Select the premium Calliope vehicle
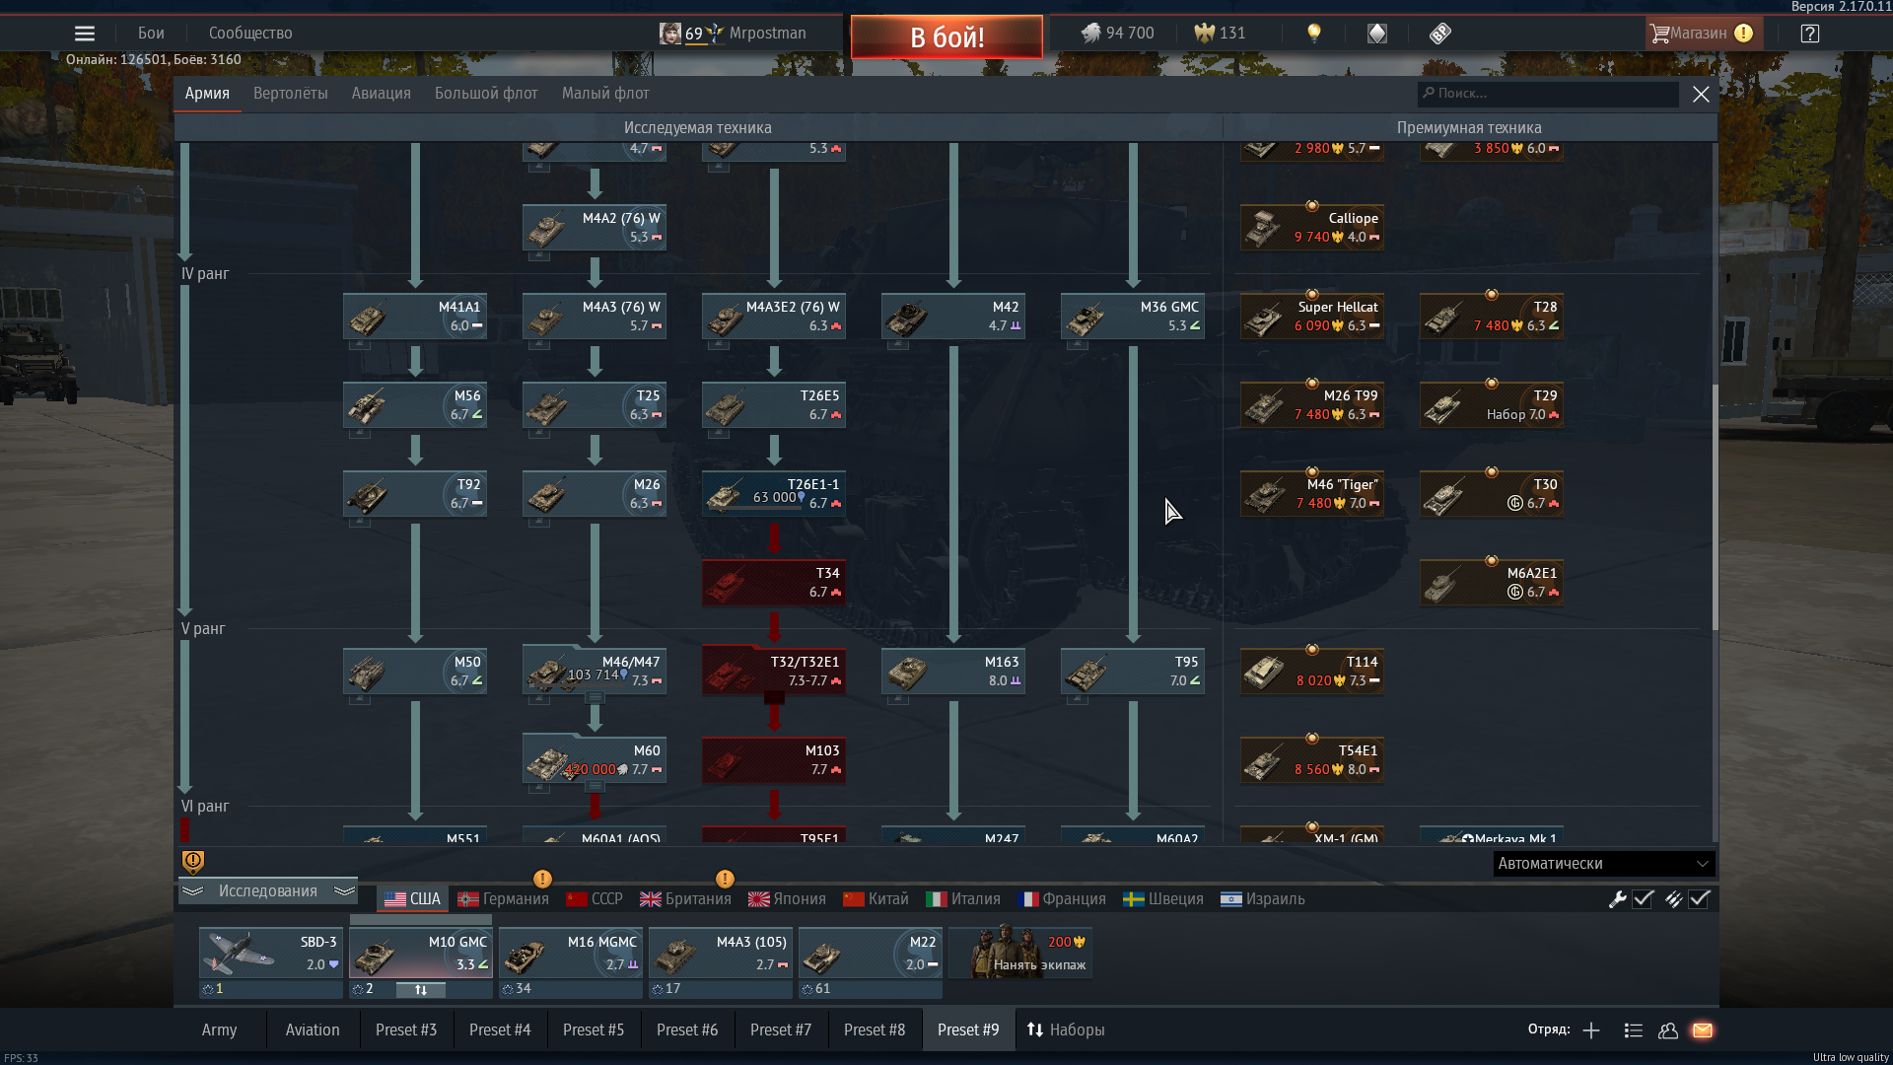 tap(1312, 227)
